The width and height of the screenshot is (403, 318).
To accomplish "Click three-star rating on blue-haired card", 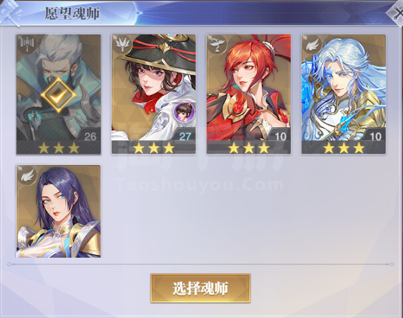I will pos(344,148).
